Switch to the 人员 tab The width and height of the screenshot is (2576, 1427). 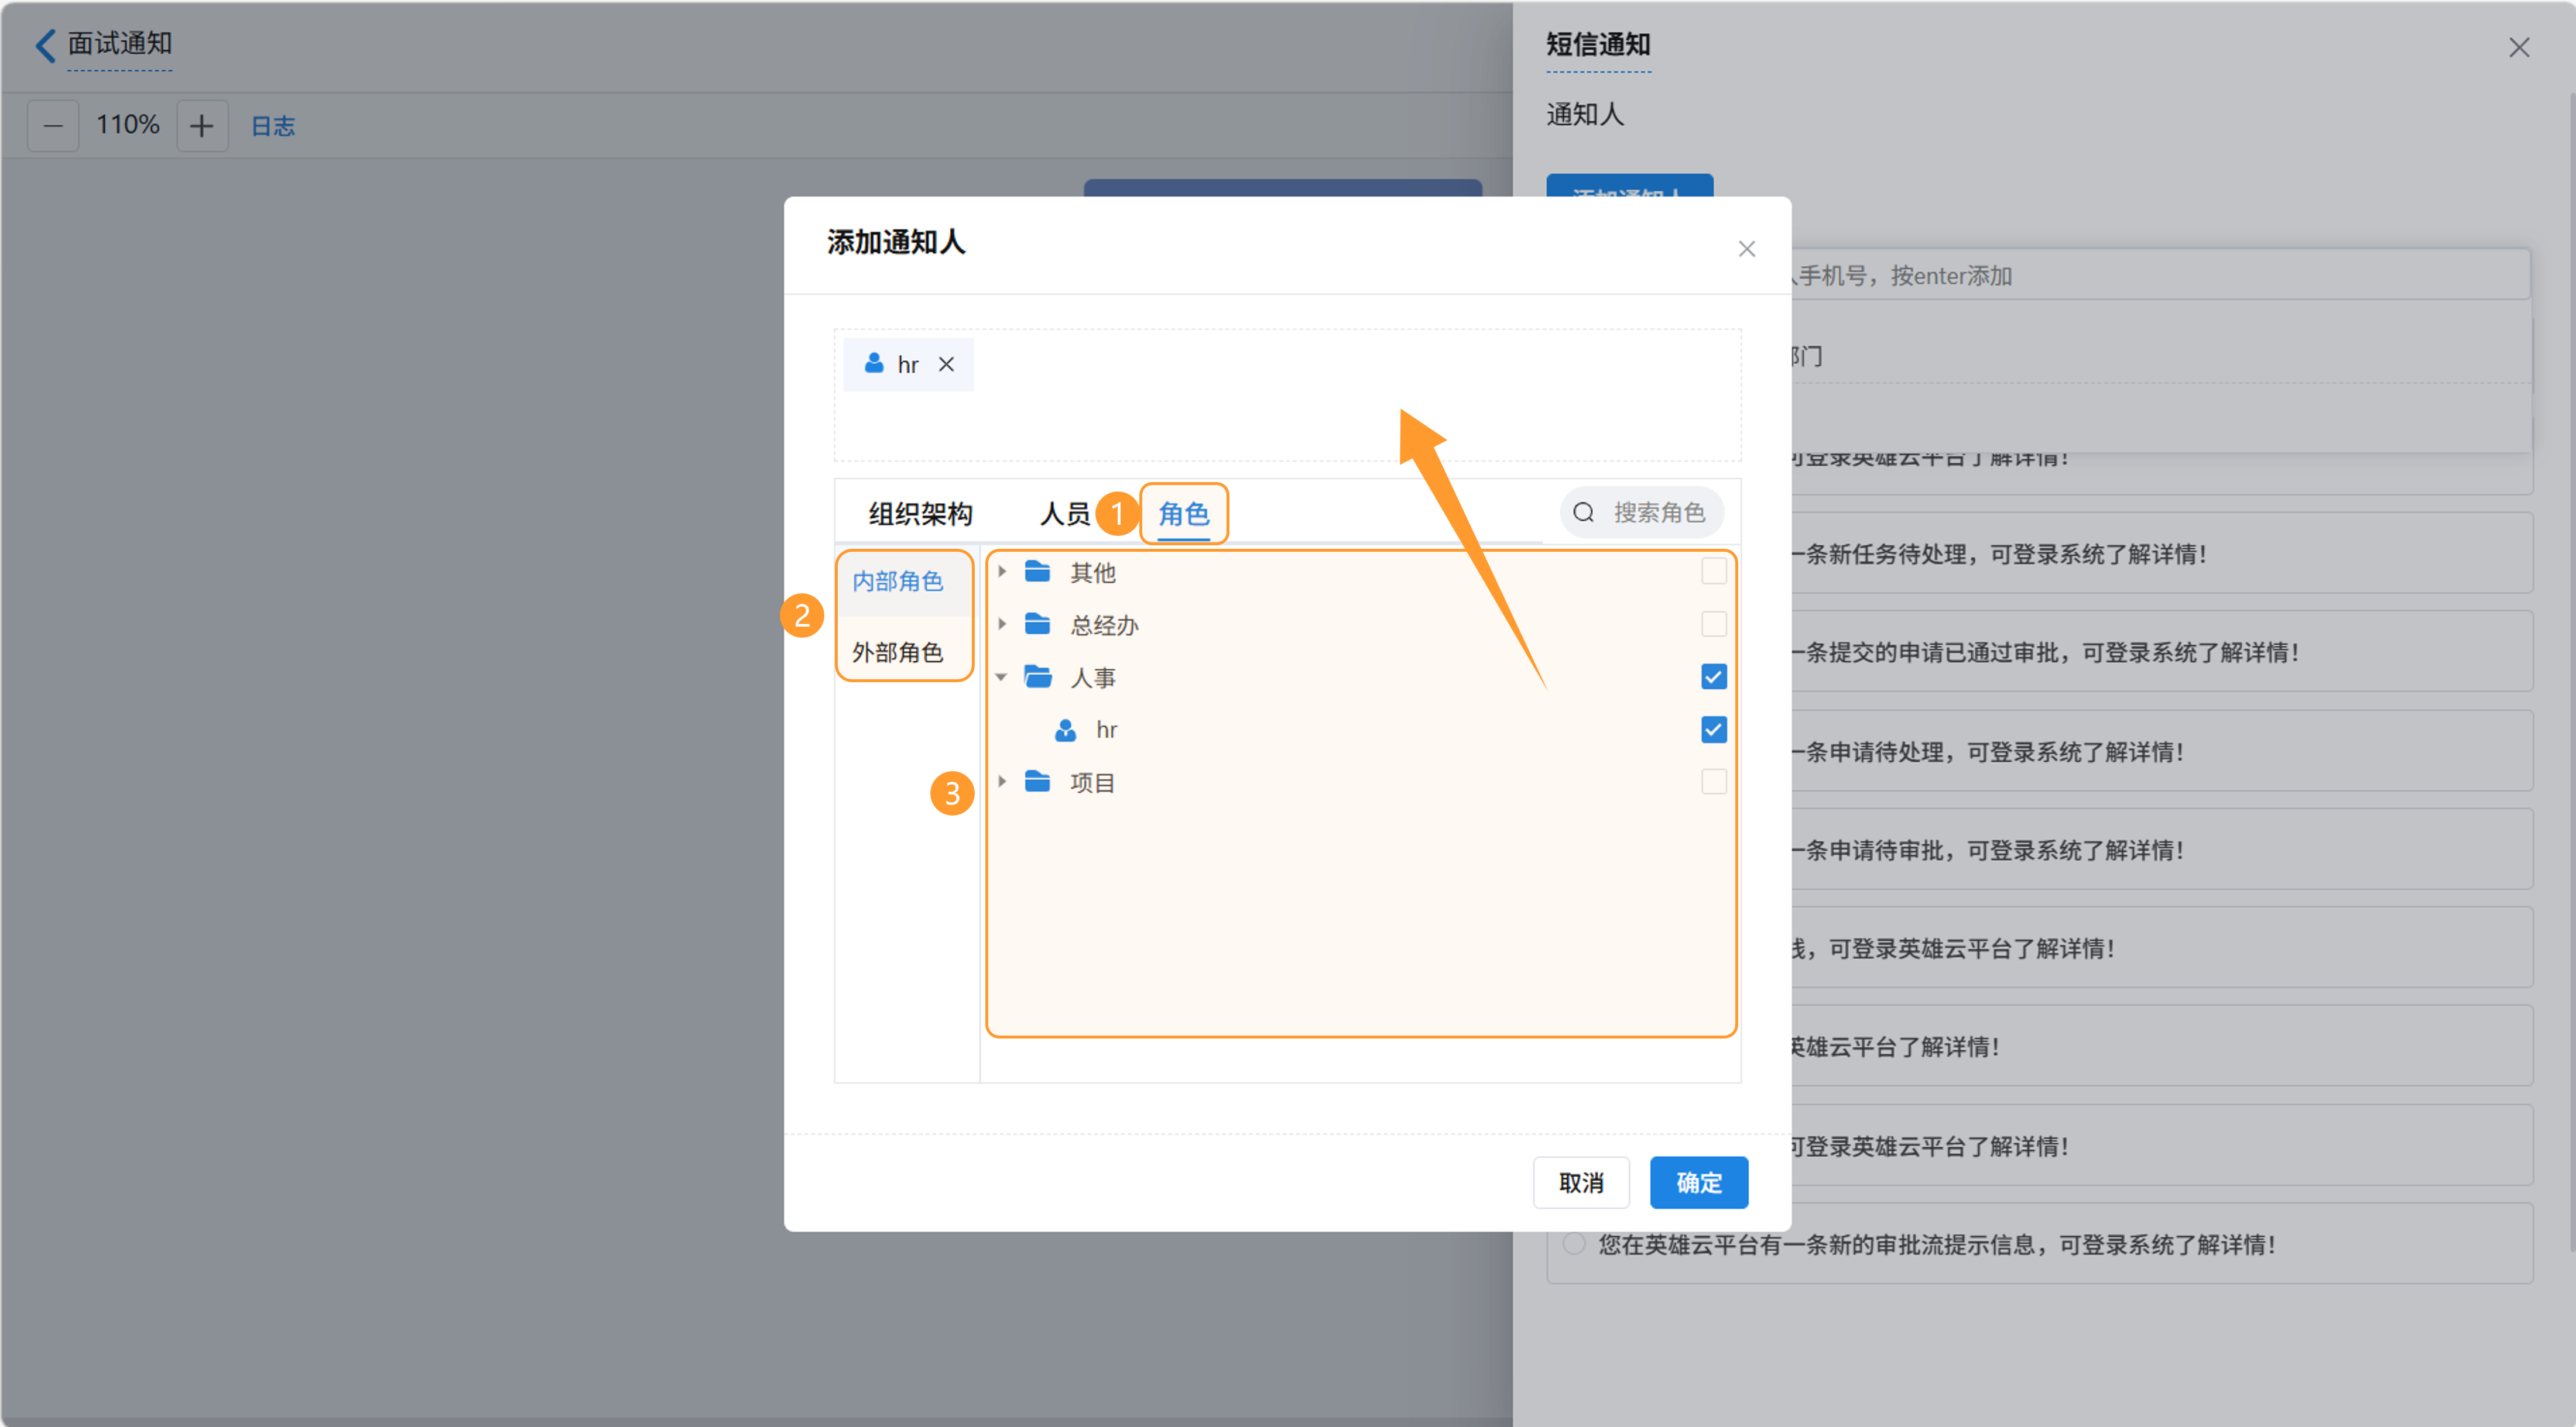pyautogui.click(x=1064, y=514)
